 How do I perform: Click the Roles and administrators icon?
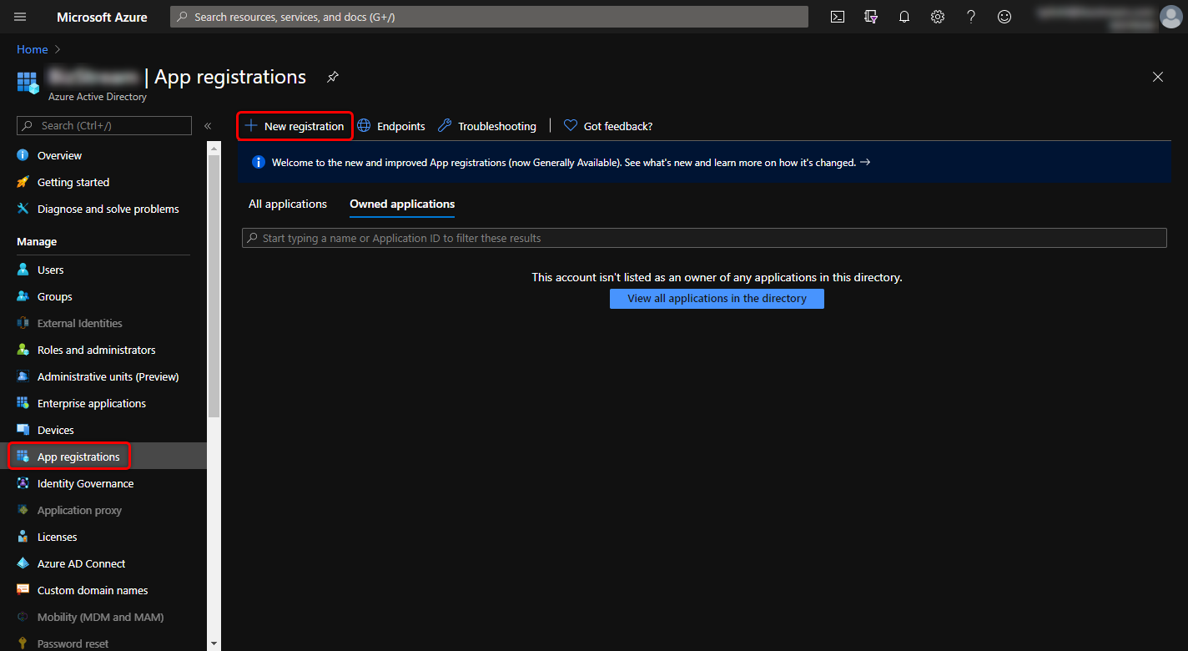click(x=23, y=350)
